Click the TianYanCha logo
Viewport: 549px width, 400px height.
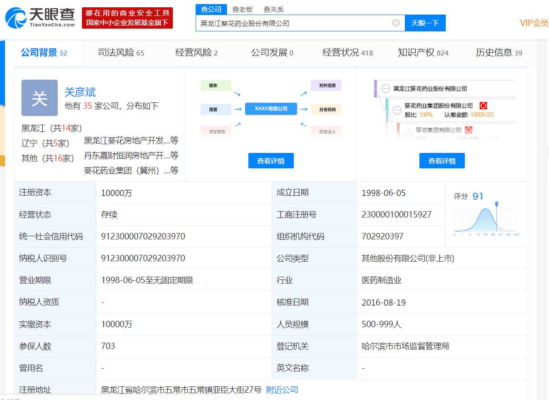[x=40, y=18]
